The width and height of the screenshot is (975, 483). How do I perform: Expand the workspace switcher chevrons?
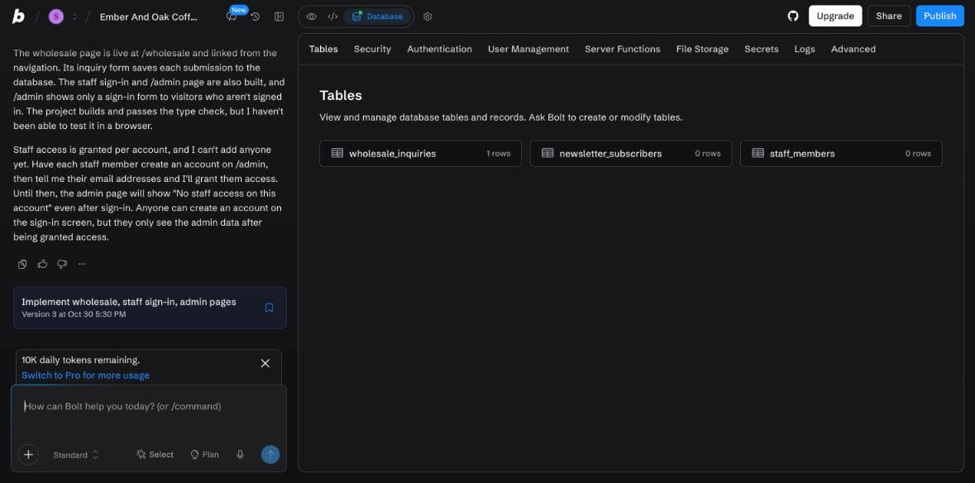point(74,17)
